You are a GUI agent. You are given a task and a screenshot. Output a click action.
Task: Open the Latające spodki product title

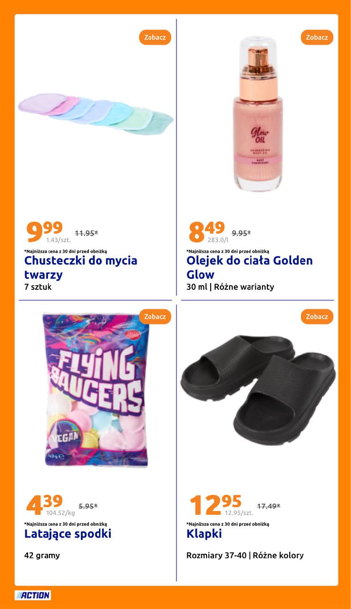[x=68, y=534]
